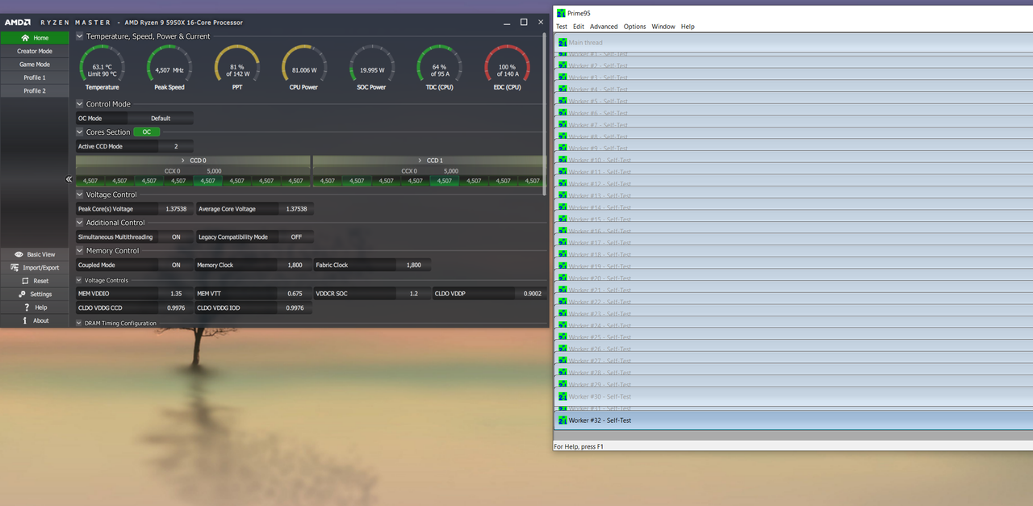Open the Advanced menu in Prime95
1033x506 pixels.
click(x=604, y=27)
